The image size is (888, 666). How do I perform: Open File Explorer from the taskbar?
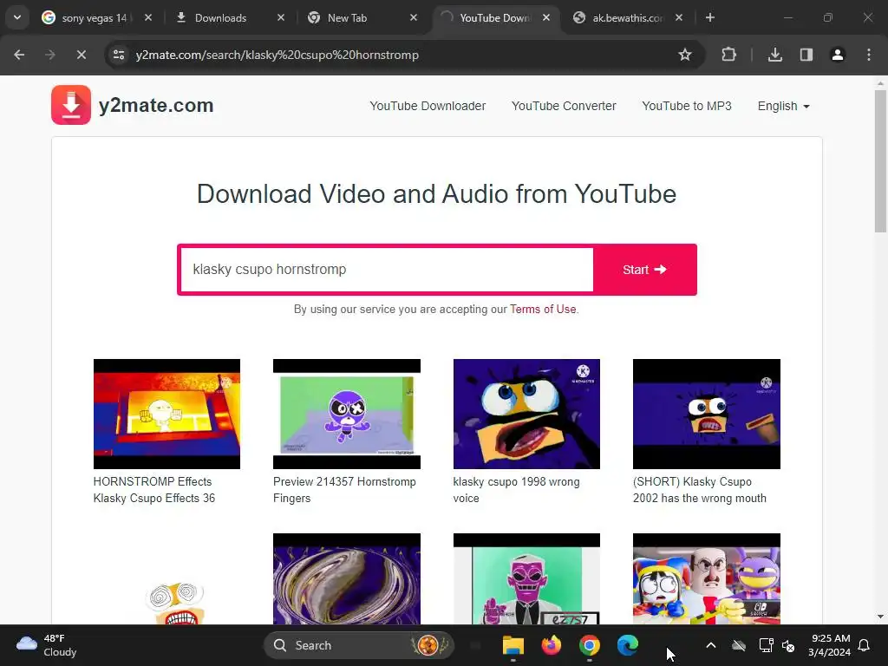513,645
